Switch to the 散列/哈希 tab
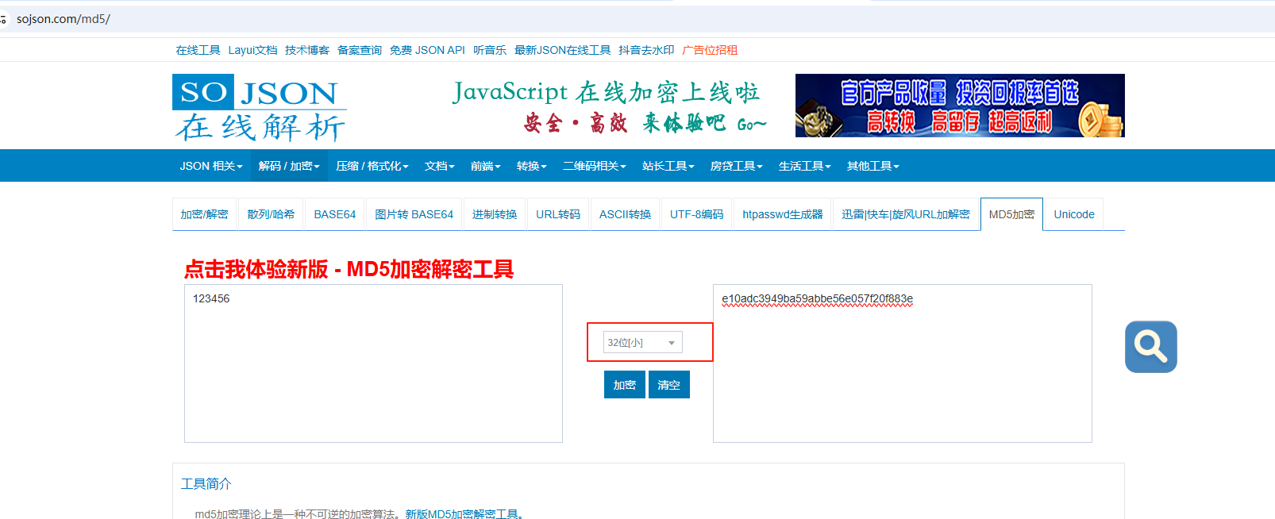The height and width of the screenshot is (519, 1275). pos(271,214)
